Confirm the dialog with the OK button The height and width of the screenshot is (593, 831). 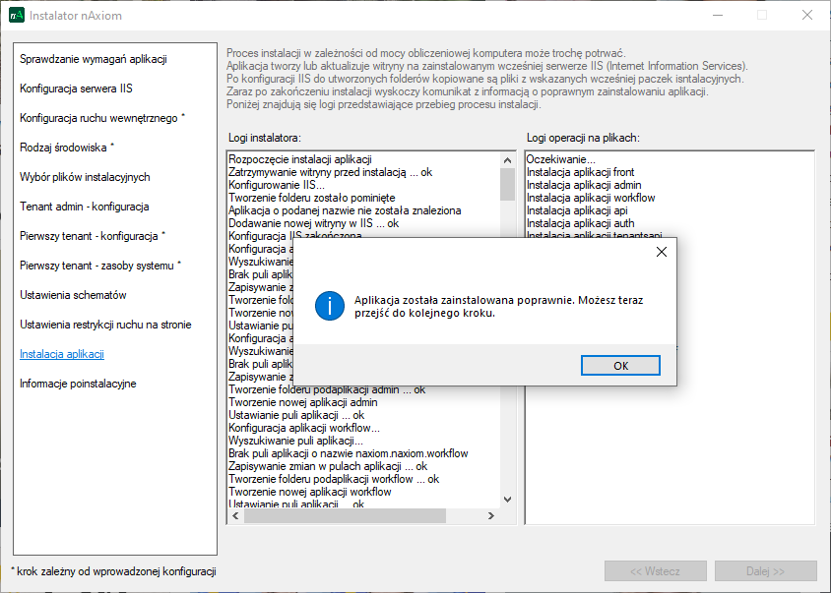620,365
